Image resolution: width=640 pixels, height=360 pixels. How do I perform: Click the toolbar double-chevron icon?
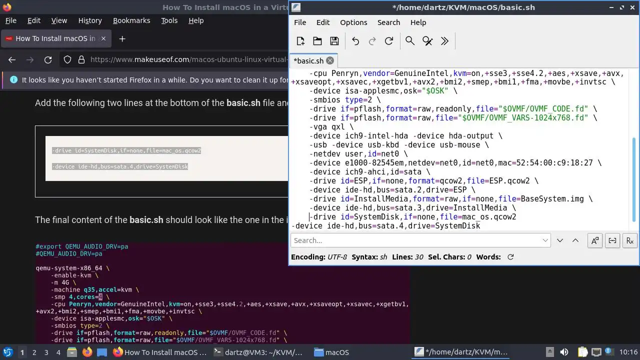click(444, 41)
